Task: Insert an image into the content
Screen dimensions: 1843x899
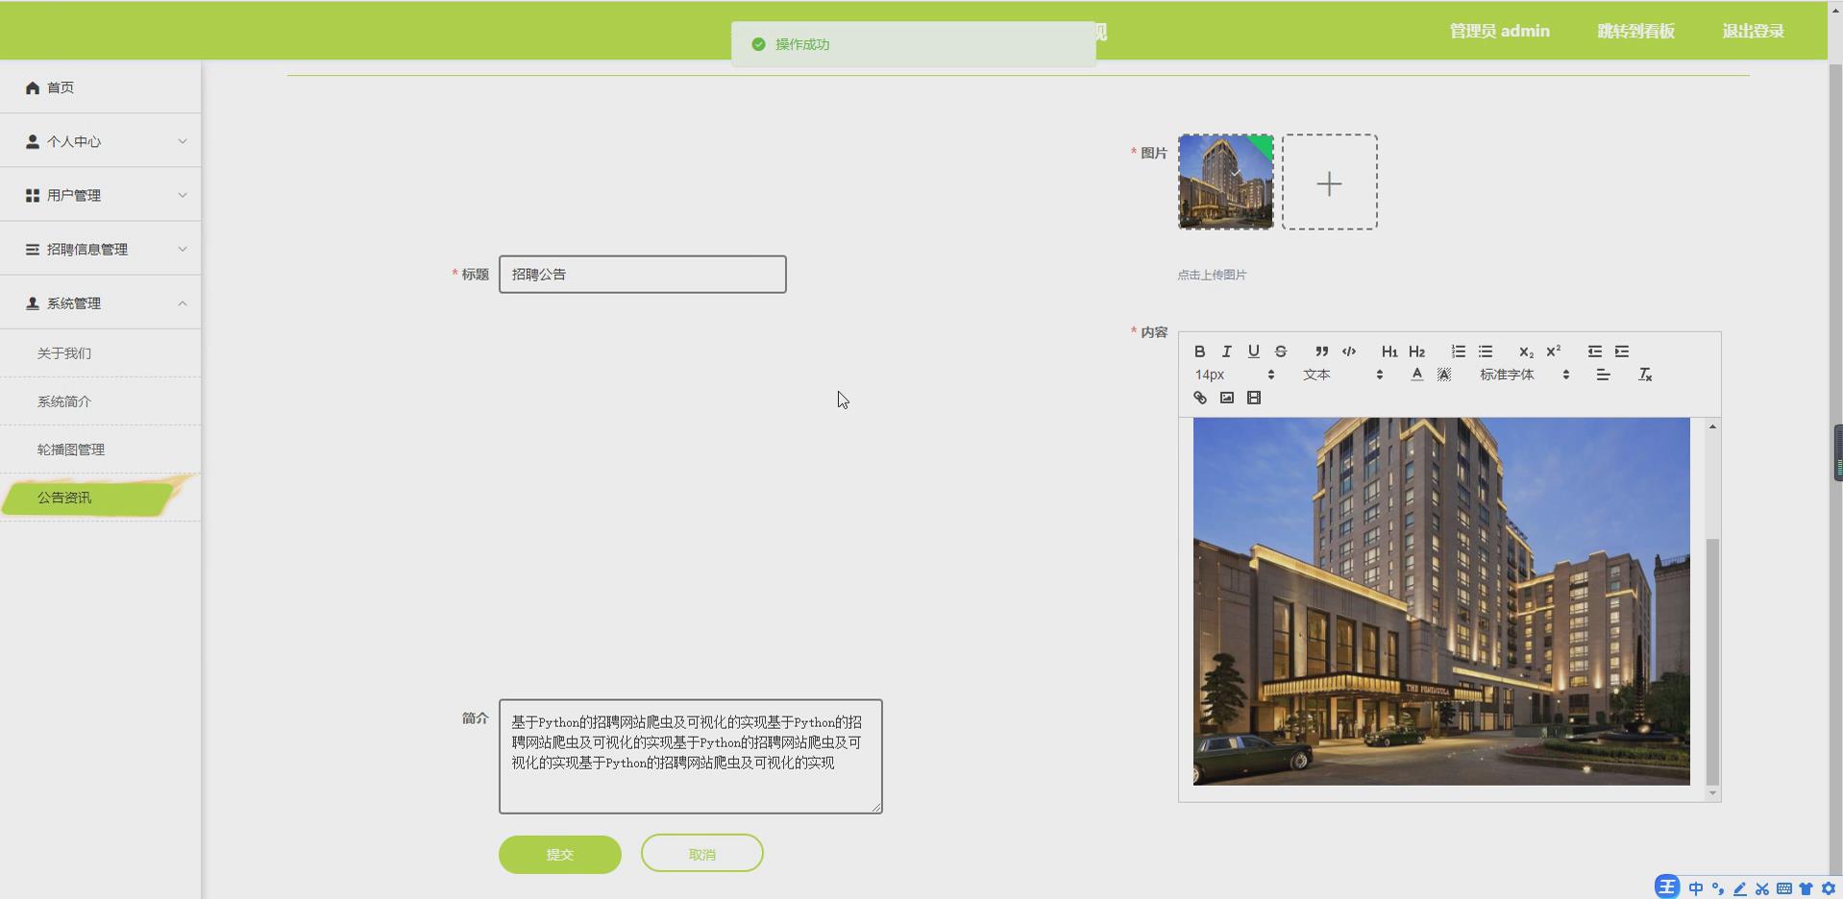Action: 1226,398
